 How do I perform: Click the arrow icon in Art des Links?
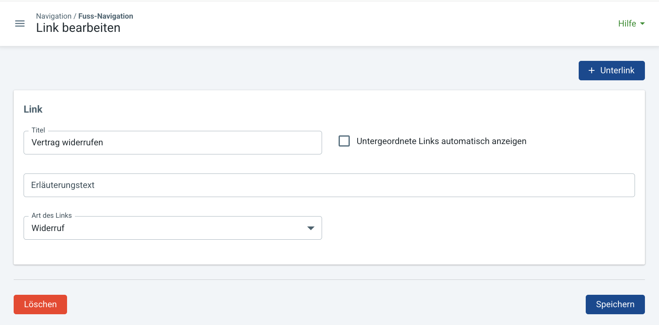[x=310, y=228]
